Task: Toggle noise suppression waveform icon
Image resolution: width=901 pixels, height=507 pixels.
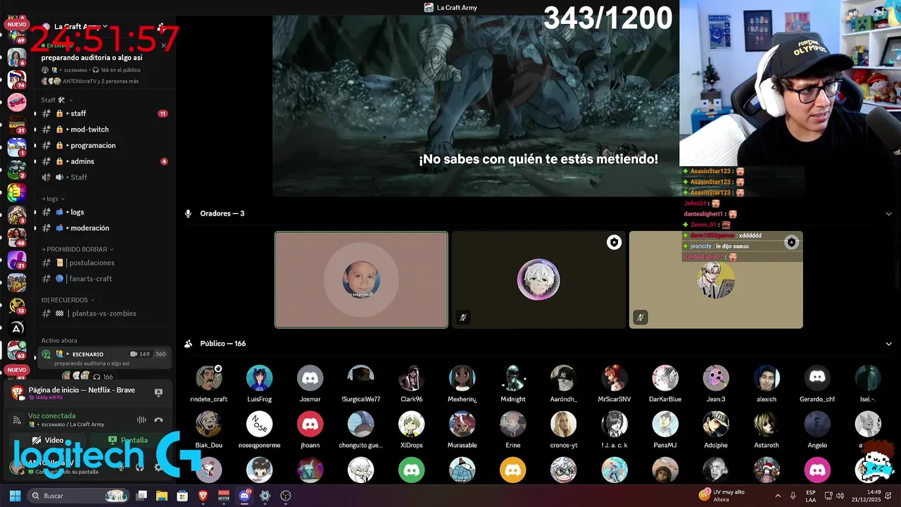Action: (x=141, y=420)
